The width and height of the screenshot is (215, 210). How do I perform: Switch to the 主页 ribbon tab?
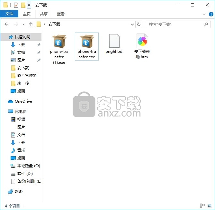[26, 14]
